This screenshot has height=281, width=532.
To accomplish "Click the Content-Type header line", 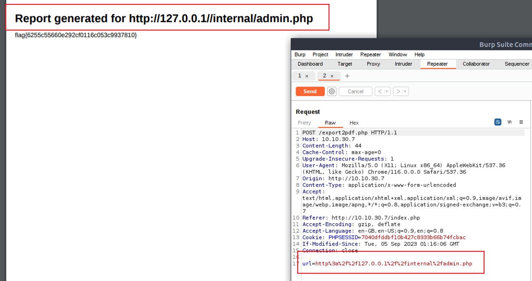I will tap(379, 185).
